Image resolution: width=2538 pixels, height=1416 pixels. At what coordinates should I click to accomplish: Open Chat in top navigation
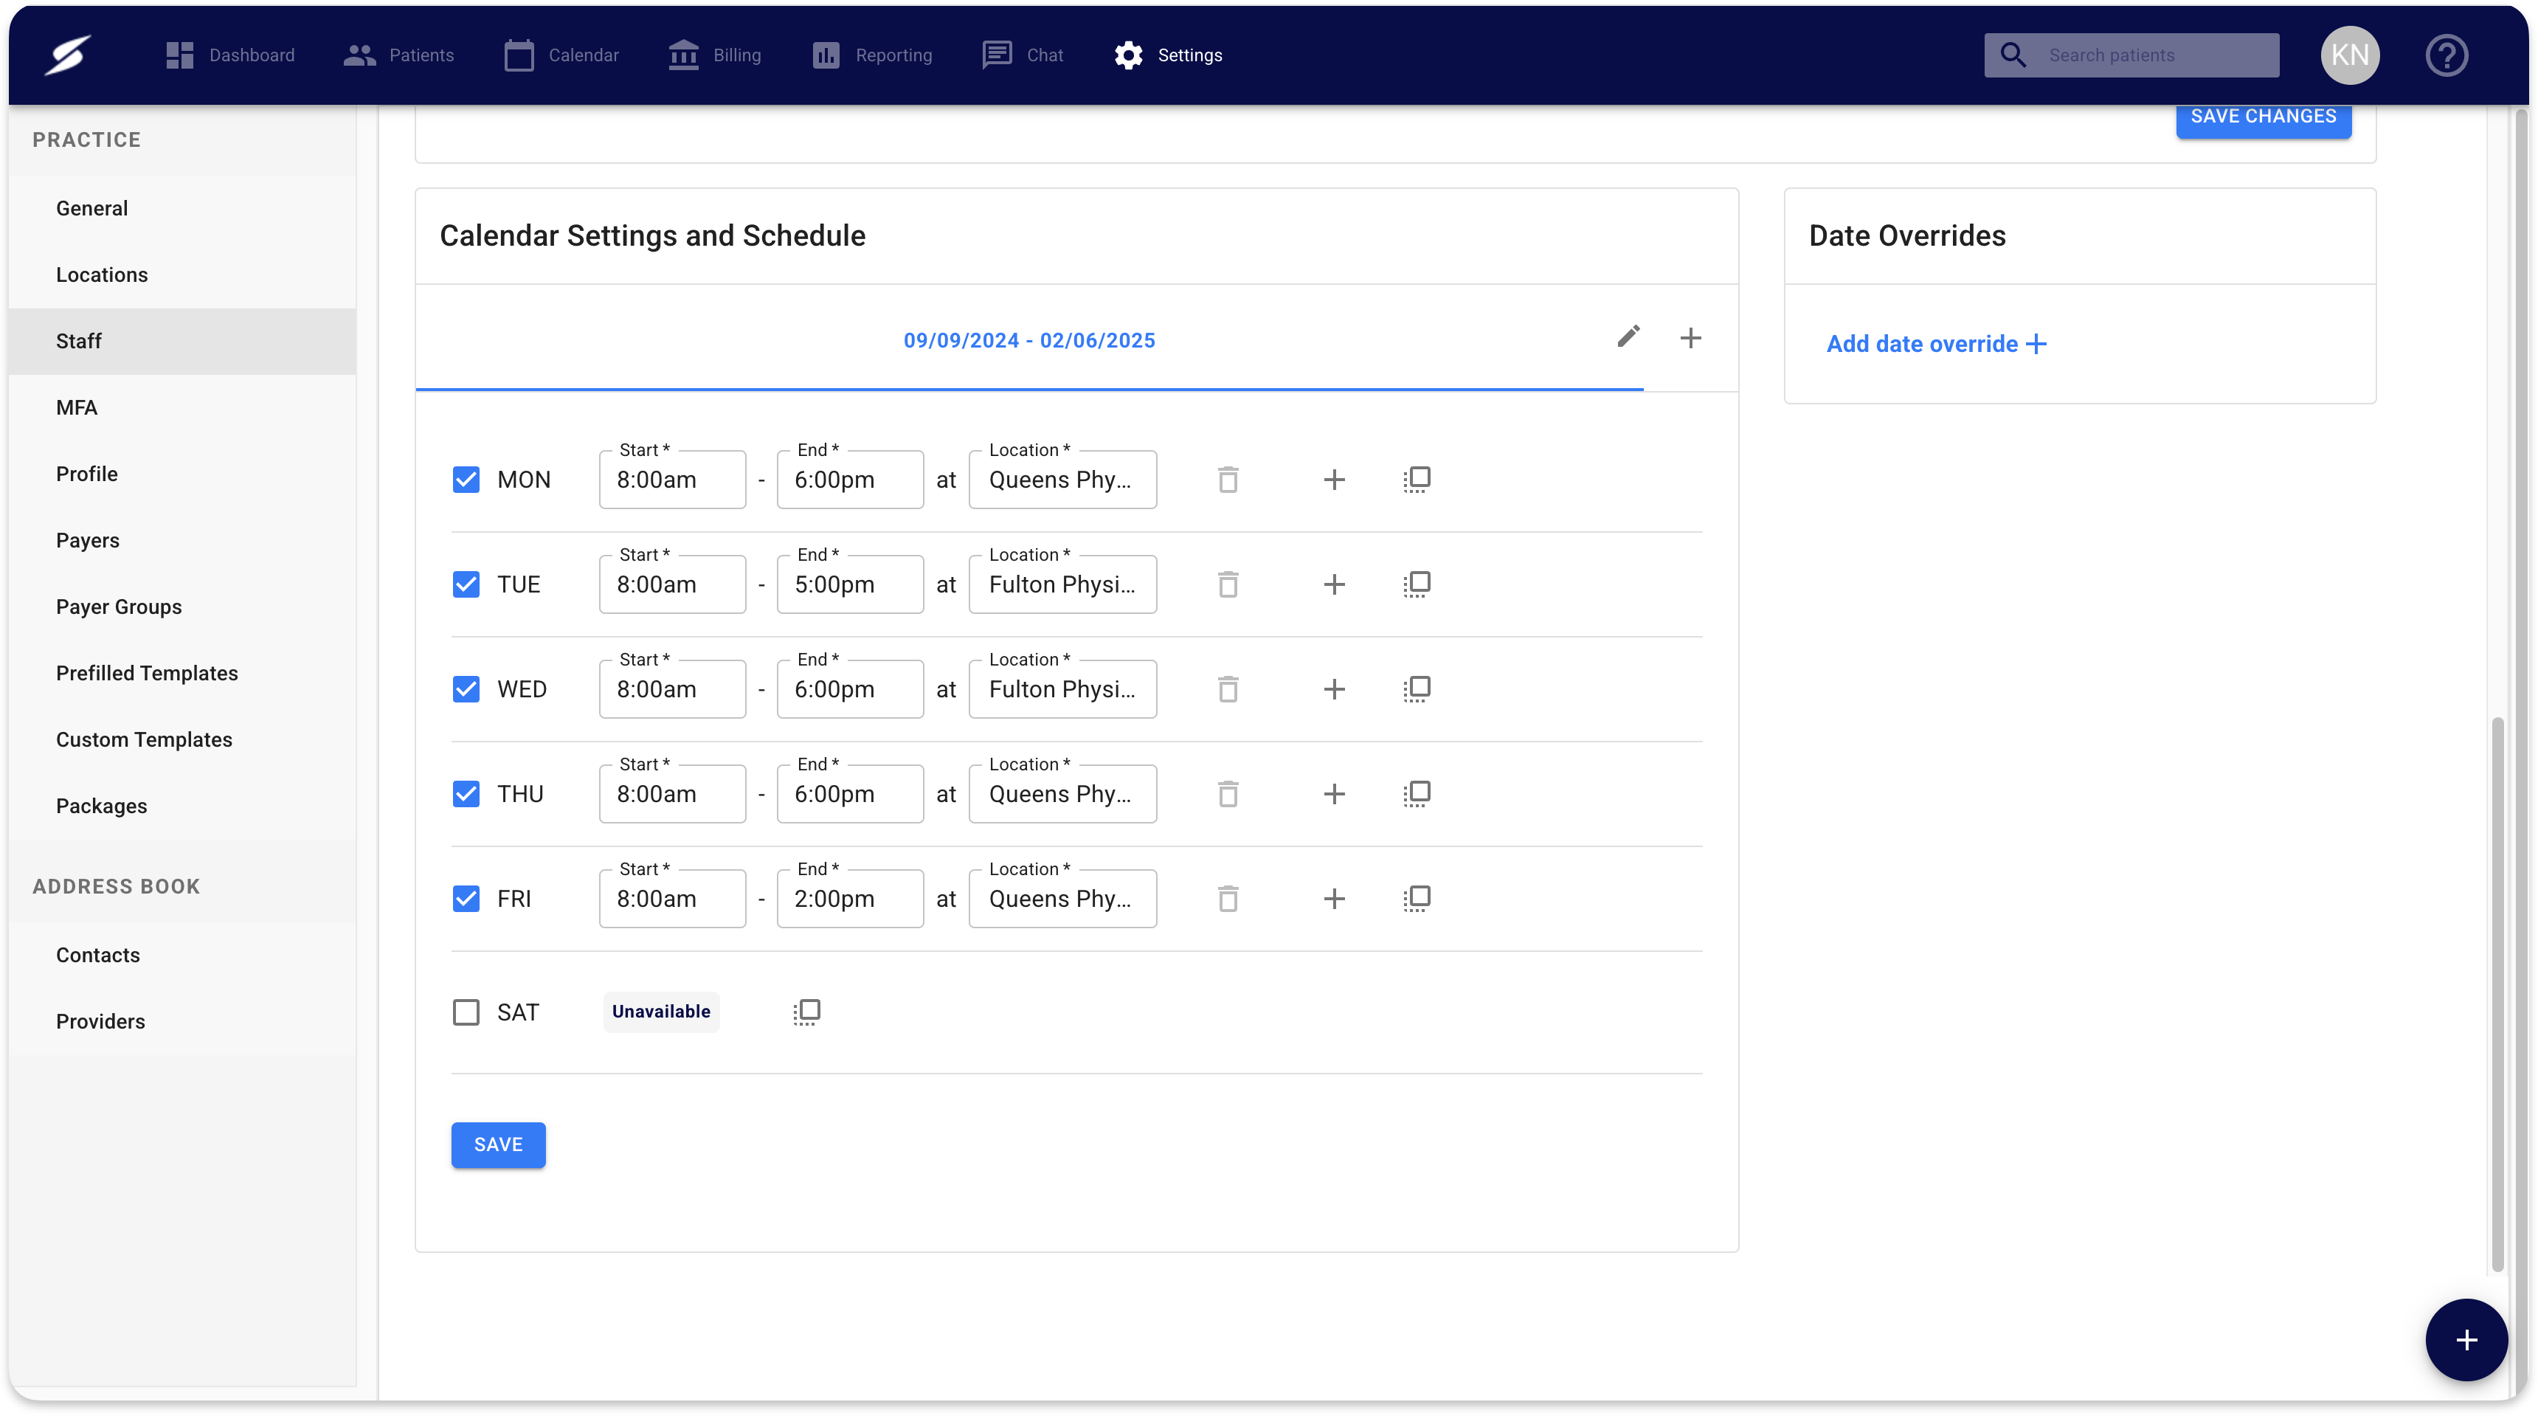click(1023, 55)
